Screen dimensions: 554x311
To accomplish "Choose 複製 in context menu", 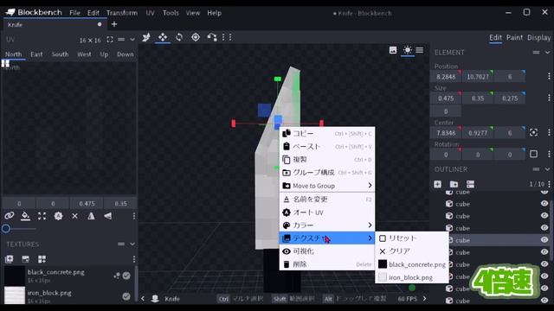I will (x=327, y=159).
